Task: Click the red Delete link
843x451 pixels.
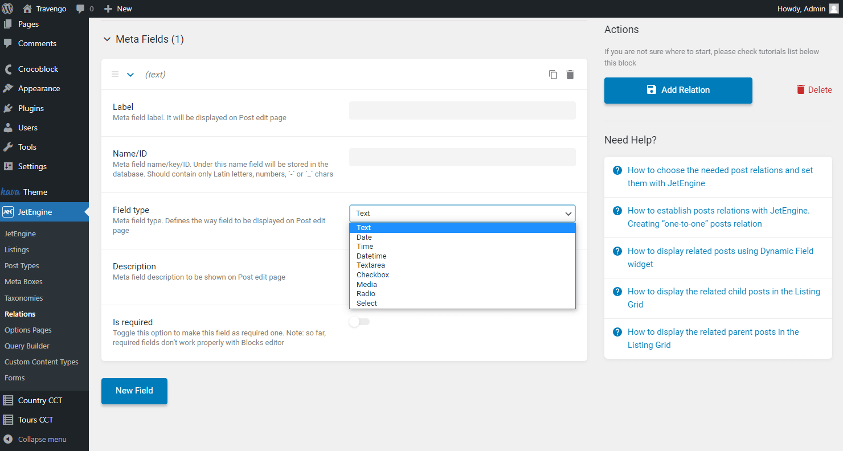Action: 814,90
